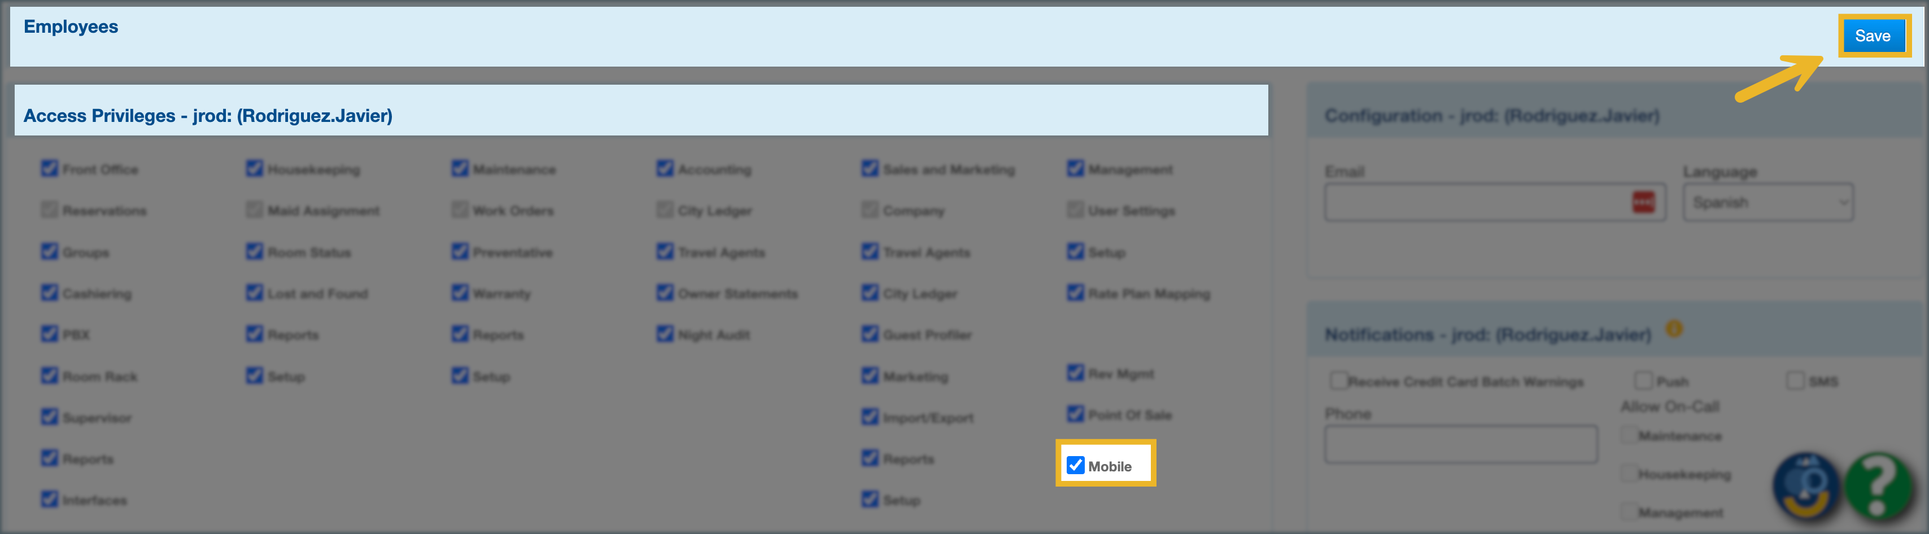Open the Language dropdown showing Spanish
This screenshot has height=534, width=1929.
1767,202
